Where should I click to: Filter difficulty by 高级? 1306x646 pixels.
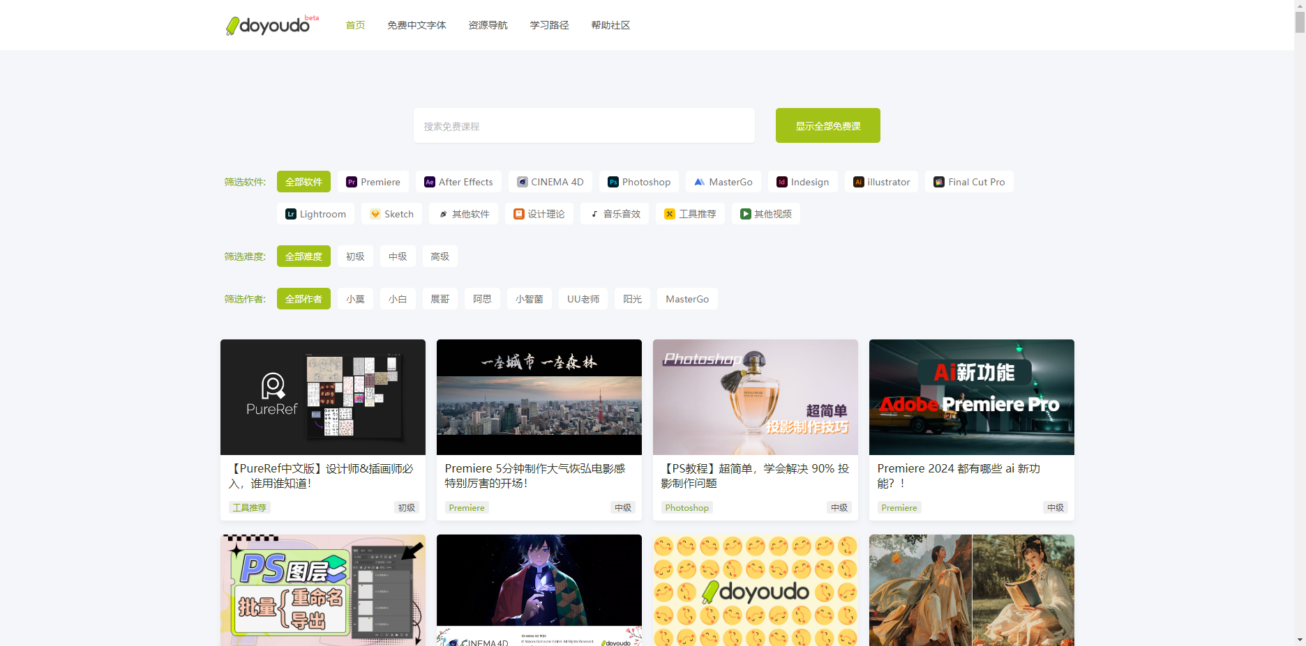[x=440, y=256]
